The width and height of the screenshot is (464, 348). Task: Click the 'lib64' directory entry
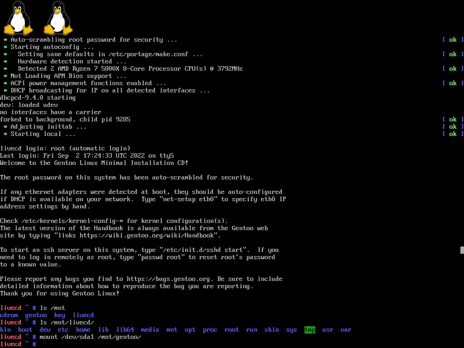click(125, 330)
